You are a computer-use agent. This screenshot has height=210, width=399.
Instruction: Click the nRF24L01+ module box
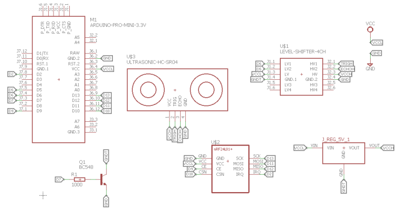point(230,169)
